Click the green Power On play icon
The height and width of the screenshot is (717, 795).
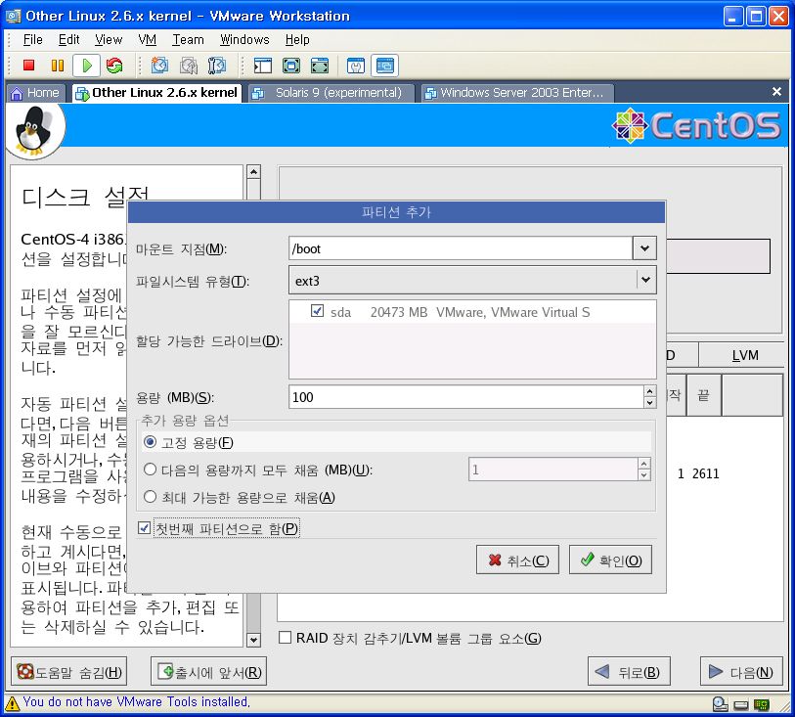pyautogui.click(x=86, y=66)
